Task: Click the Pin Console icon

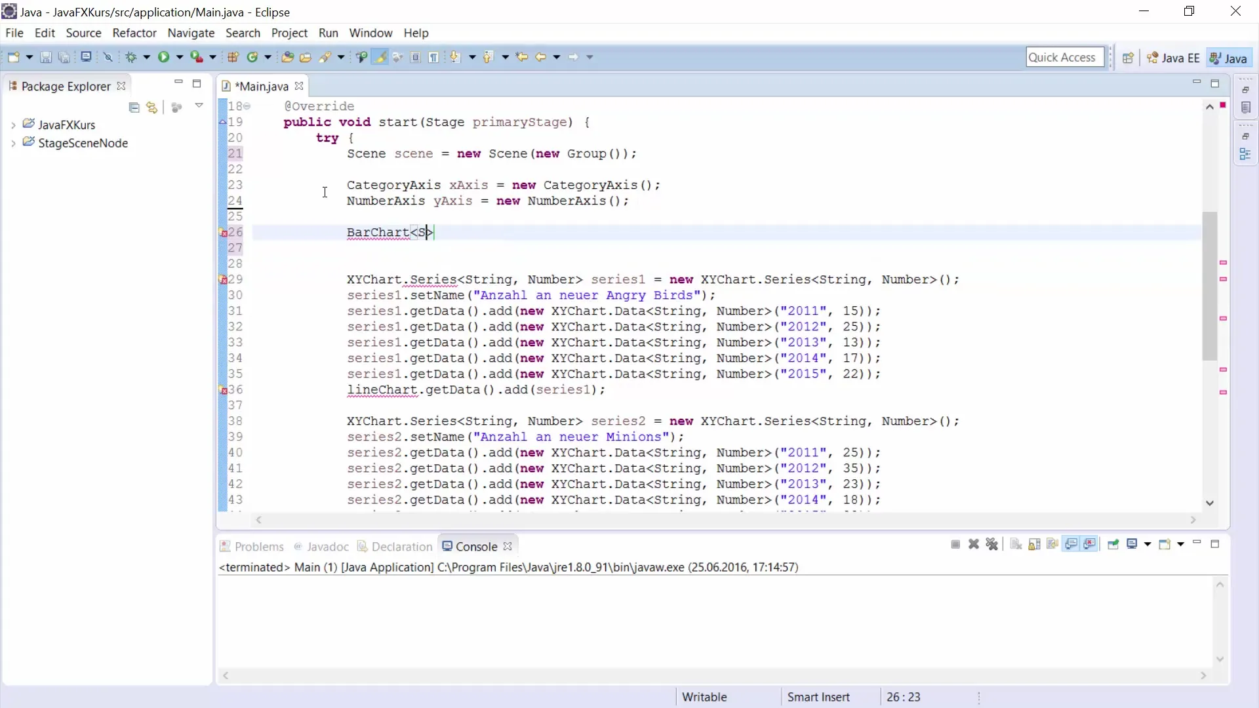Action: [1113, 544]
